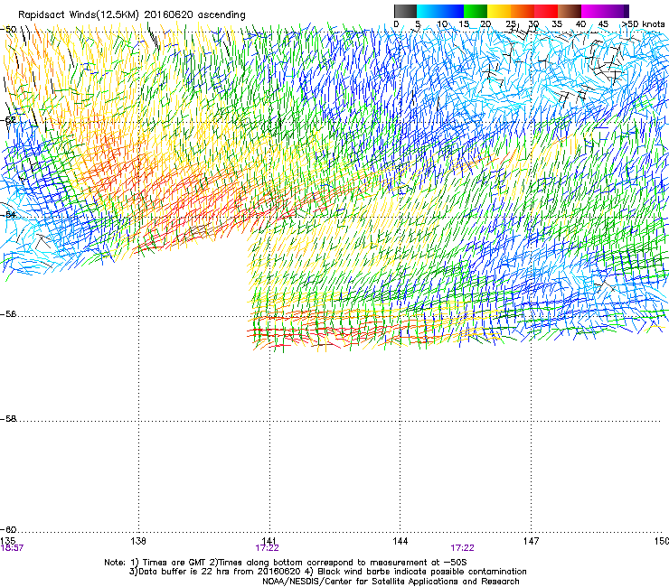This screenshot has width=669, height=587.
Task: Click the yellow 20-25 knots legend color
Action: [x=499, y=11]
